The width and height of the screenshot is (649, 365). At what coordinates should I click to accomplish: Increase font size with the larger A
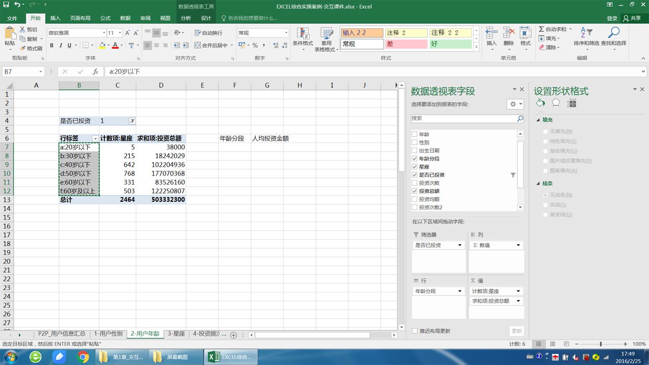tap(128, 33)
